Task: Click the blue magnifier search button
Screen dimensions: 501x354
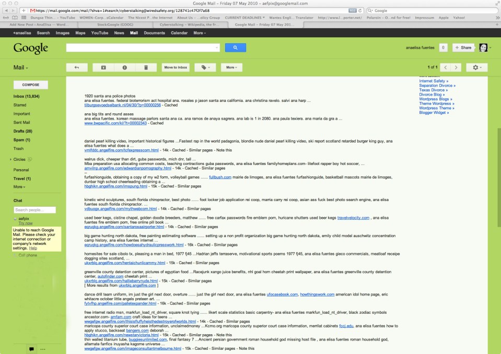Action: (235, 48)
